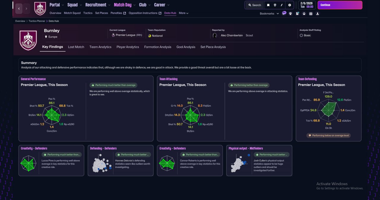Screen dimensions: 380x200
Task: Select the Goal Analysis tab
Action: coord(186,47)
